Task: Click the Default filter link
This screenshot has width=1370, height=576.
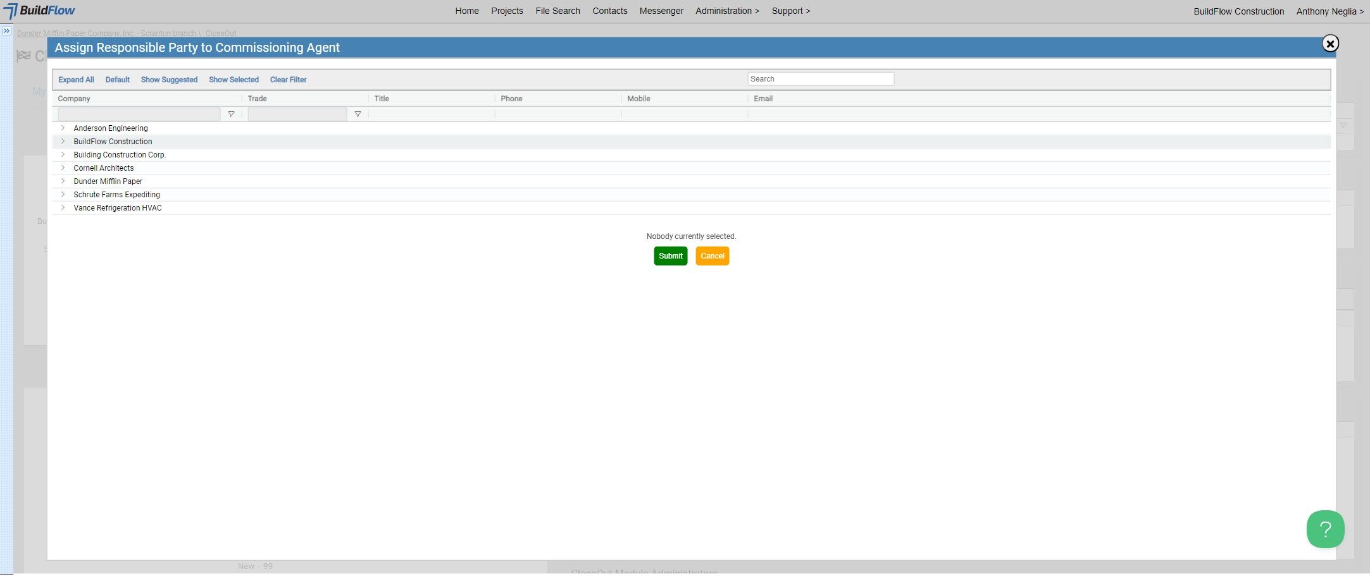Action: (x=117, y=80)
